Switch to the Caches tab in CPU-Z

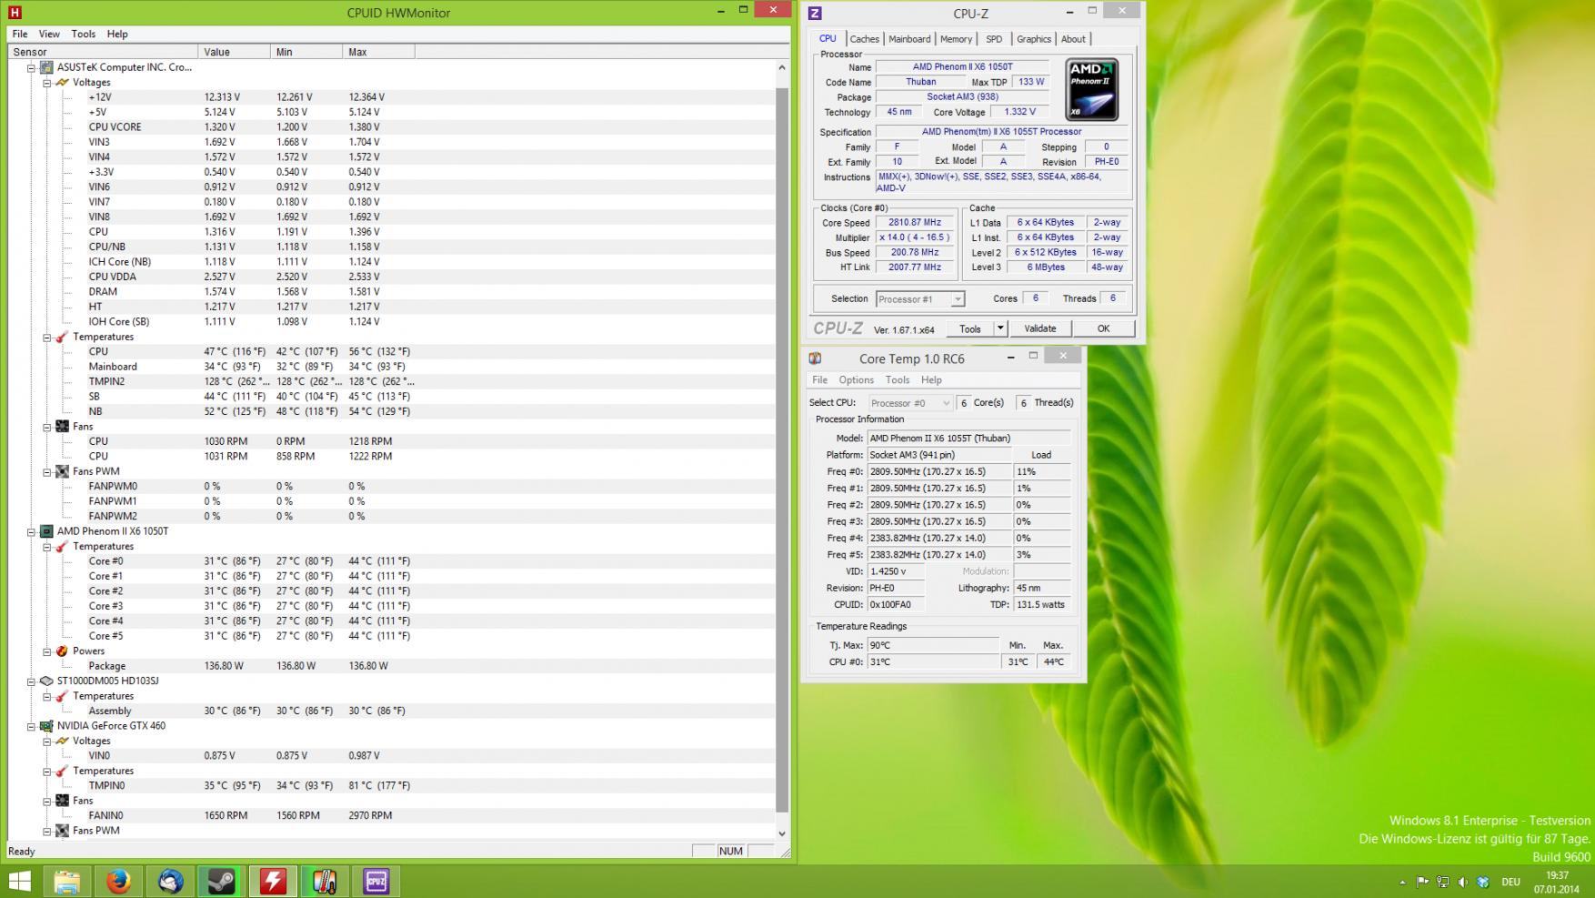click(864, 39)
